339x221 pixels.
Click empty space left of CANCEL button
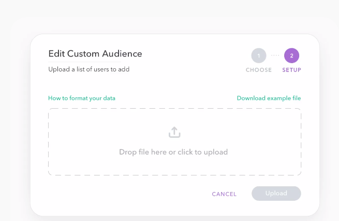click(130, 194)
